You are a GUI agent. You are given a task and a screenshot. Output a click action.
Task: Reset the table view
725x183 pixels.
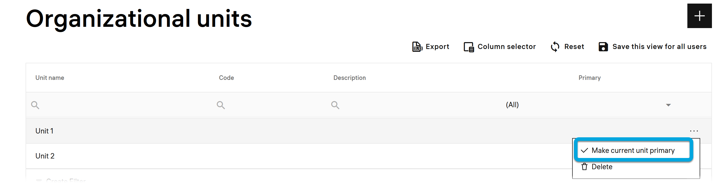[x=567, y=47]
